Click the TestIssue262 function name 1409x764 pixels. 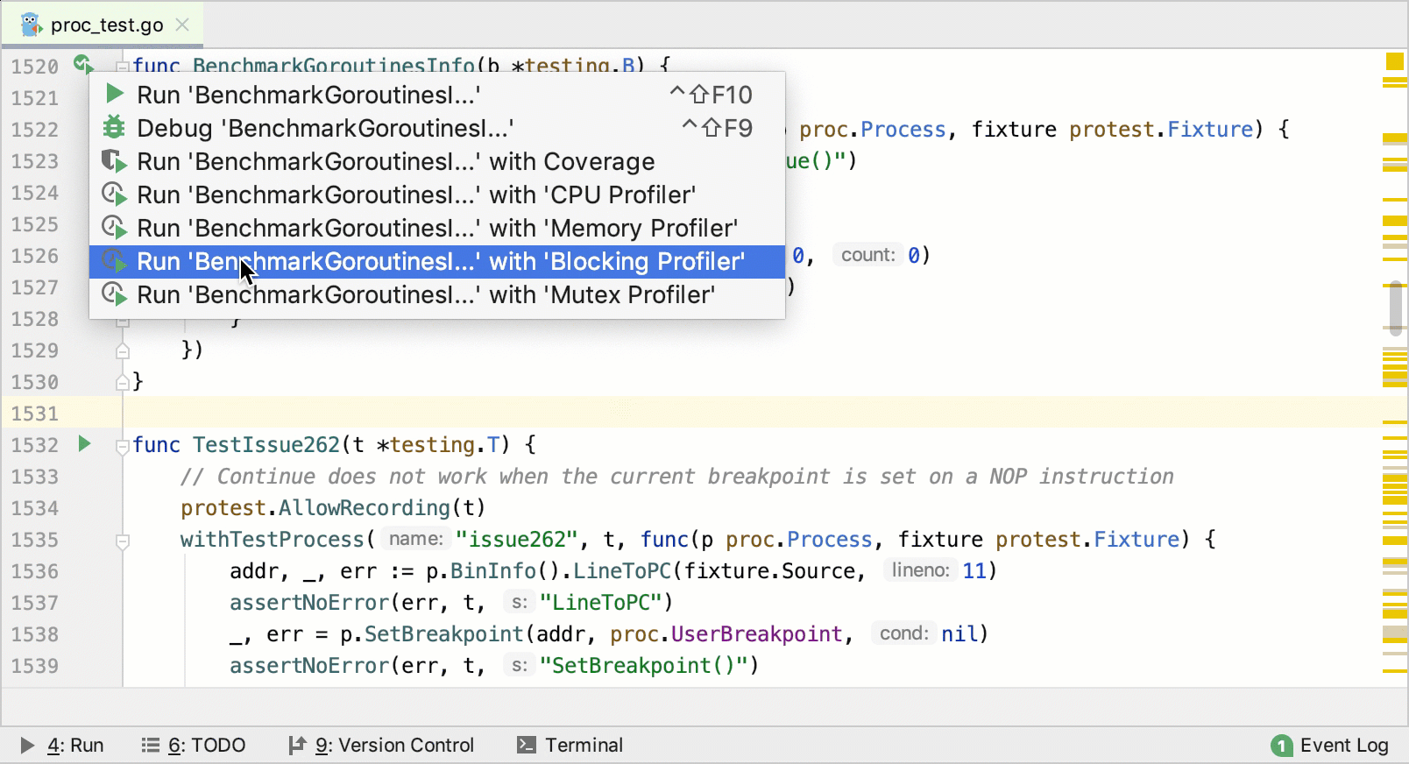tap(266, 444)
